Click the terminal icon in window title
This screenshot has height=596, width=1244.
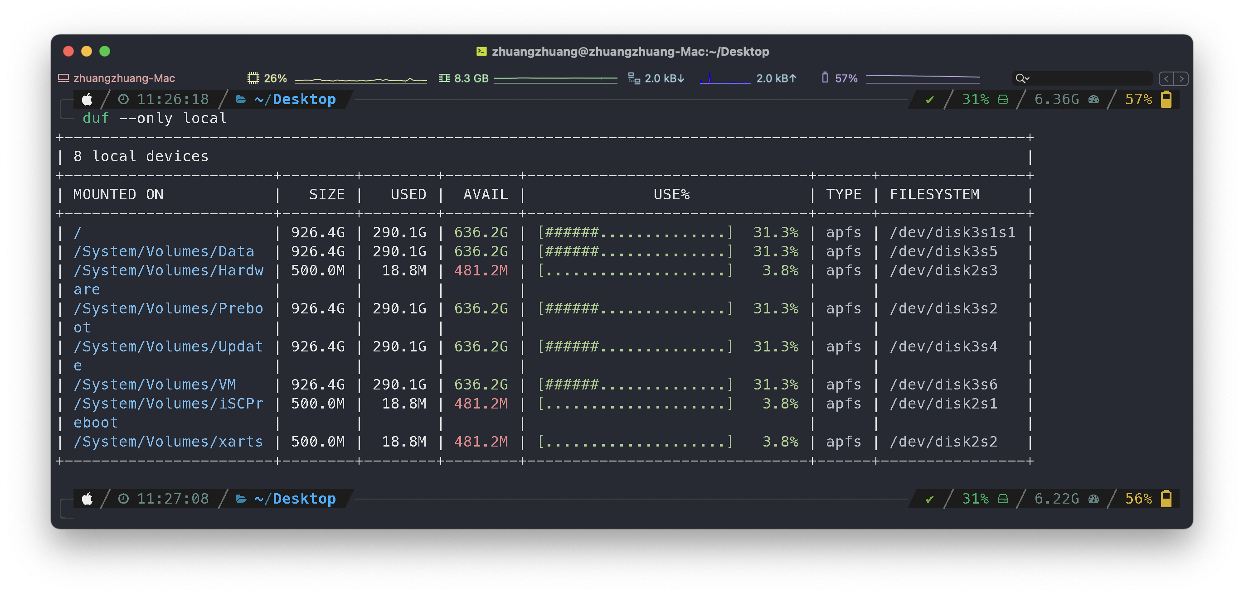coord(481,52)
